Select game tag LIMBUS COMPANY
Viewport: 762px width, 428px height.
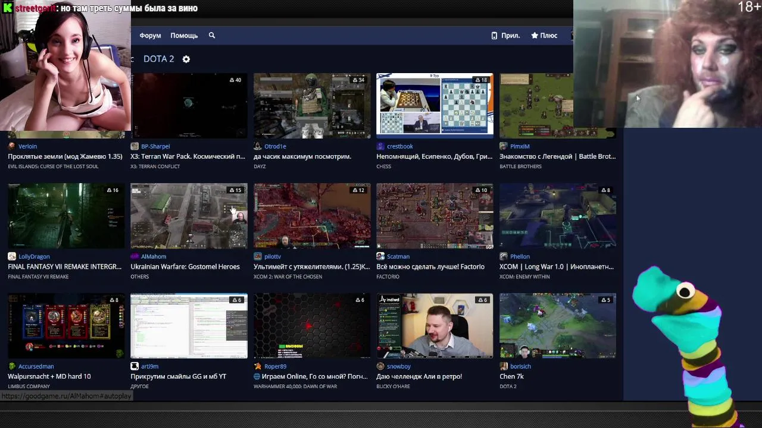[x=29, y=386]
